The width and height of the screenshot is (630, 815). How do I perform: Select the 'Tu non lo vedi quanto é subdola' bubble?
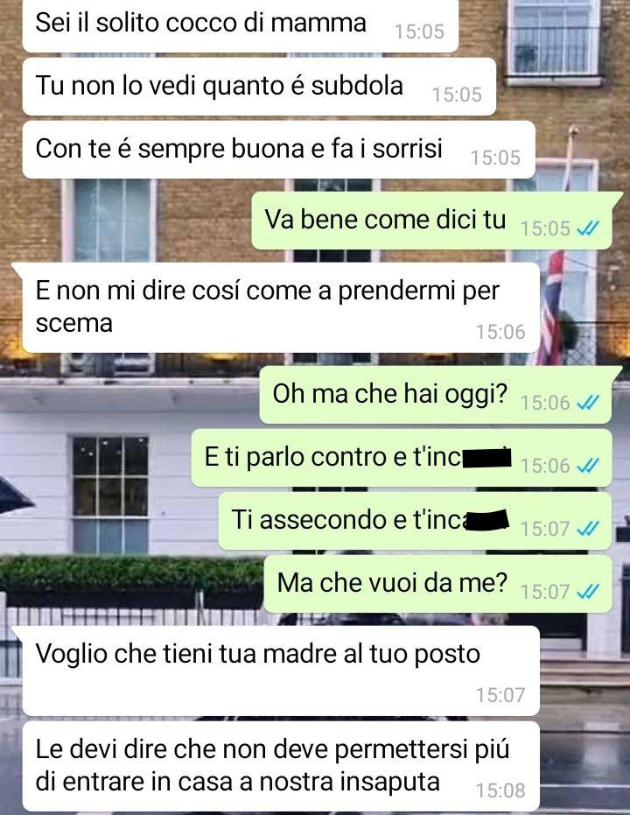click(x=259, y=87)
